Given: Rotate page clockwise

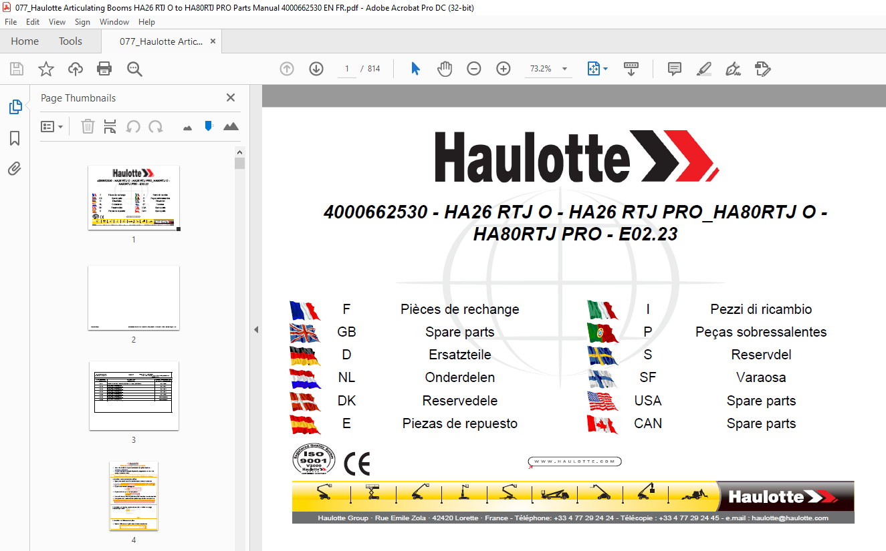Looking at the screenshot, I should click(156, 126).
